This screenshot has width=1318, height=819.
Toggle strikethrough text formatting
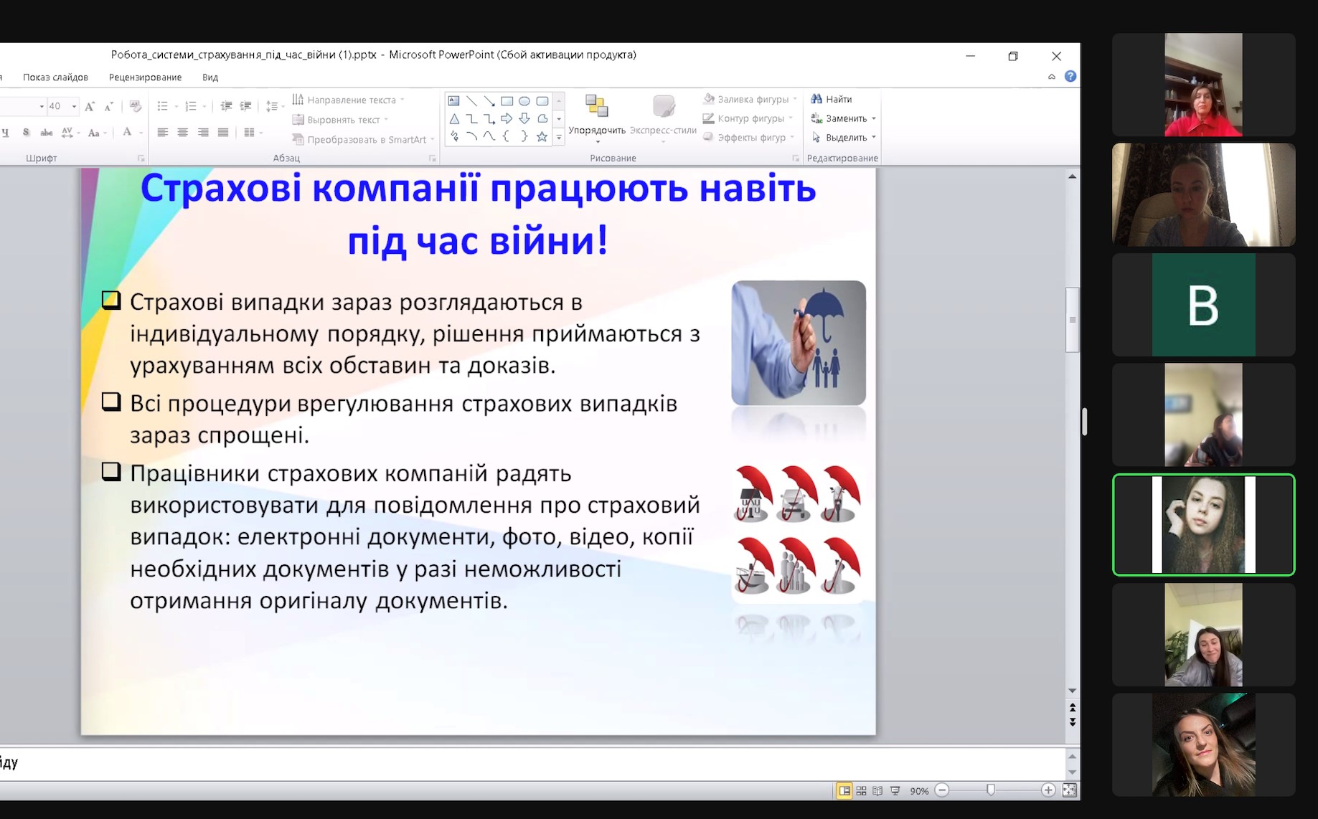click(x=47, y=133)
